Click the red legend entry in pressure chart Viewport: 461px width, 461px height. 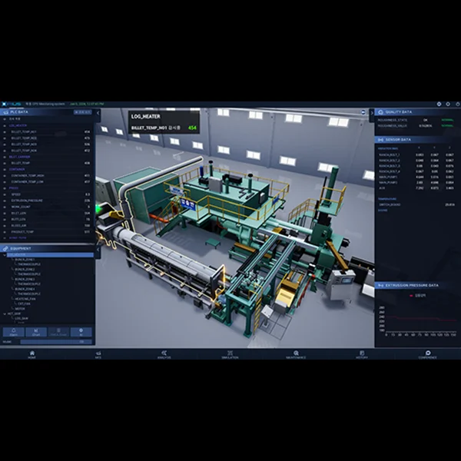coord(417,296)
